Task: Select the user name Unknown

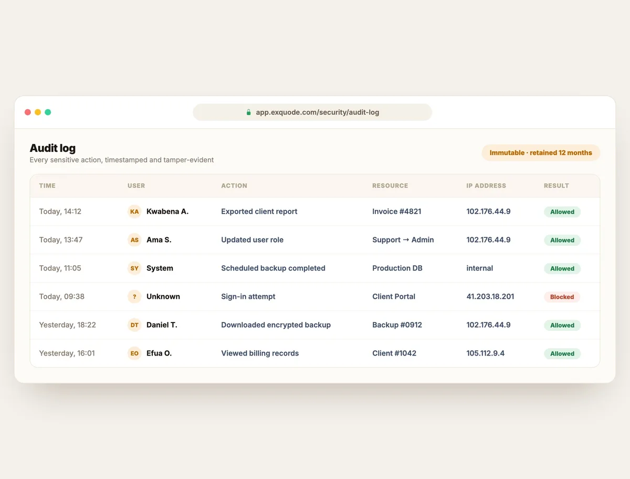Action: [163, 297]
